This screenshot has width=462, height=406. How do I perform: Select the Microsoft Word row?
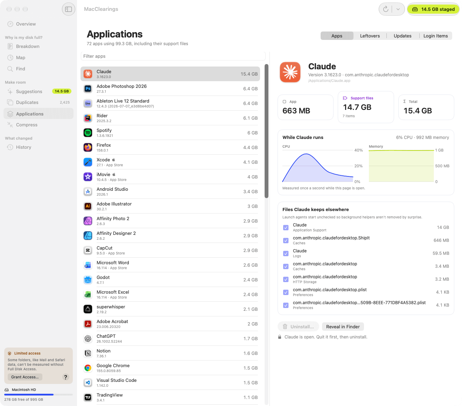pyautogui.click(x=170, y=265)
